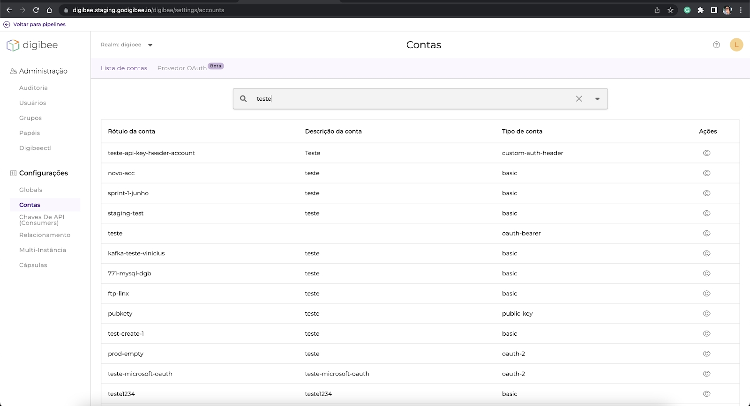The image size is (750, 406).
Task: Clear the search field with X
Action: (x=579, y=99)
